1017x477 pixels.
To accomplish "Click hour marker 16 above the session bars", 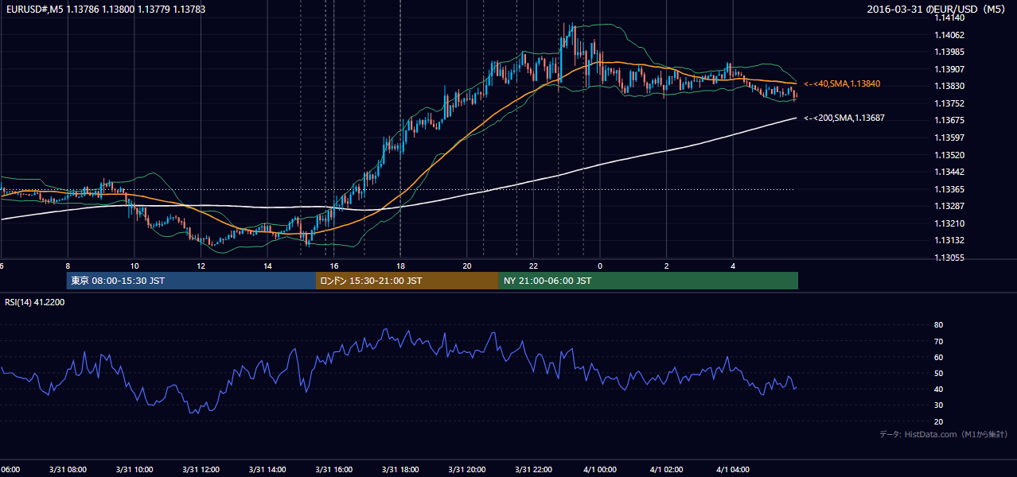I will (x=334, y=266).
